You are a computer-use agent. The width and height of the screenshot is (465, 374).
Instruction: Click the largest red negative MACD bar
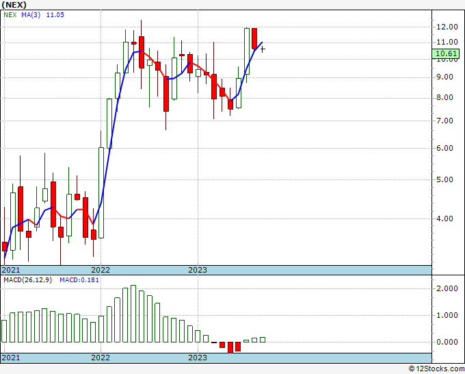230,347
